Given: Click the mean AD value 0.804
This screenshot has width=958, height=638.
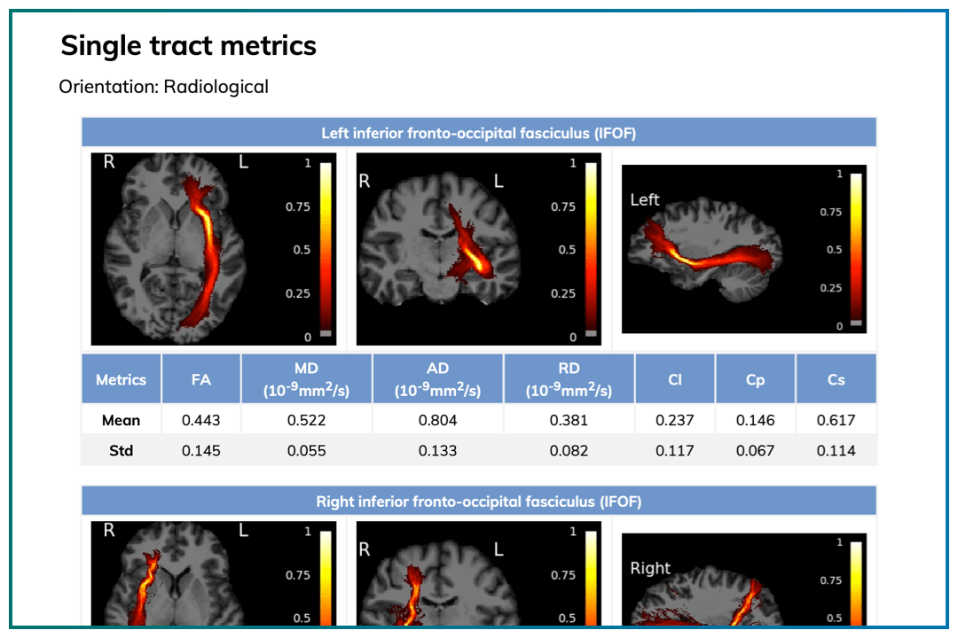Looking at the screenshot, I should (437, 420).
